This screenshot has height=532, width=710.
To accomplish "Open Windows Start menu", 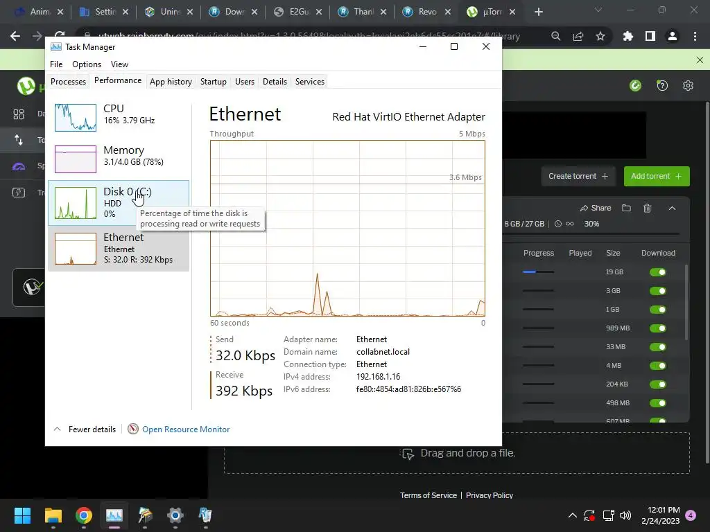I will 22,515.
